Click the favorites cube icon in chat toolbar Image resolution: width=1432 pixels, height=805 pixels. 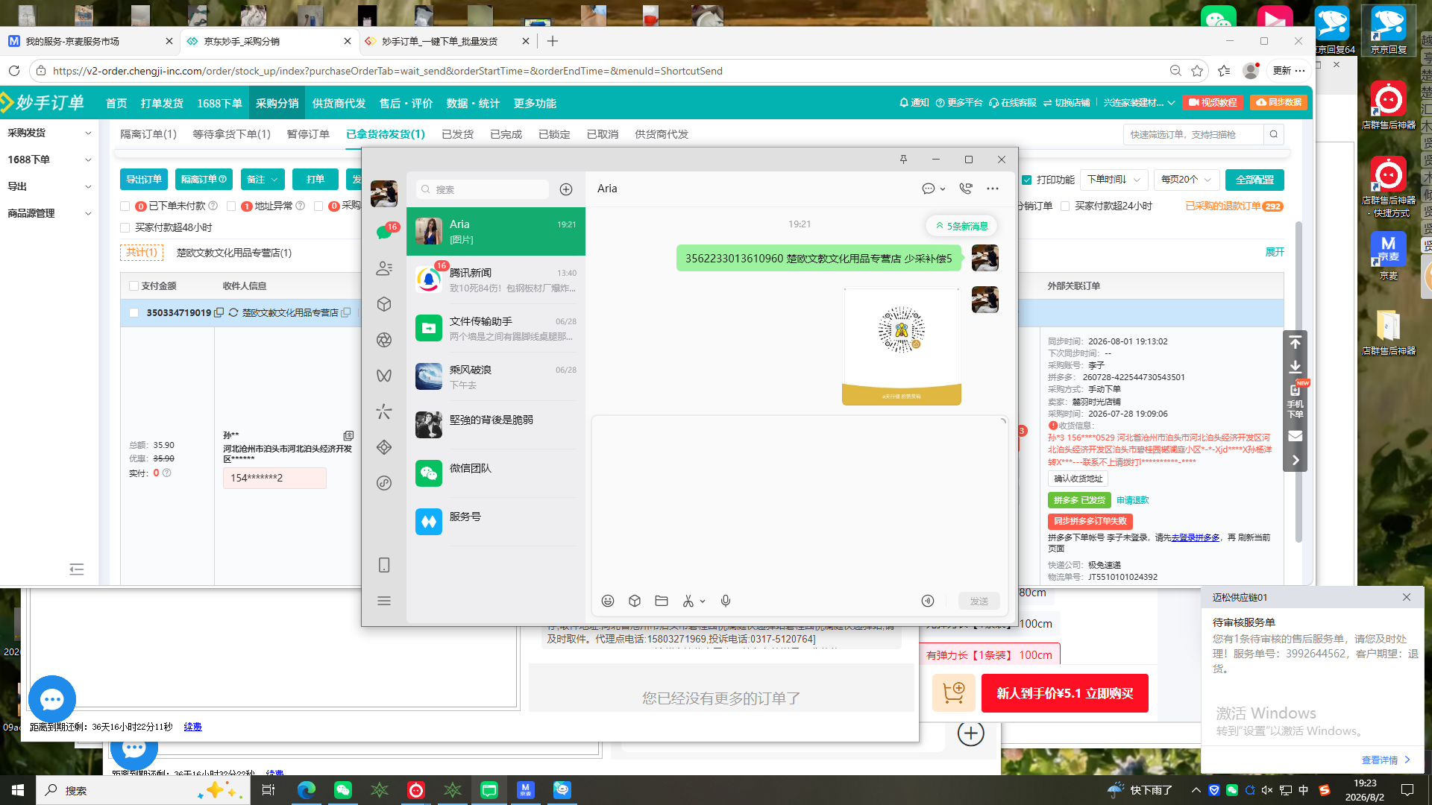tap(635, 601)
